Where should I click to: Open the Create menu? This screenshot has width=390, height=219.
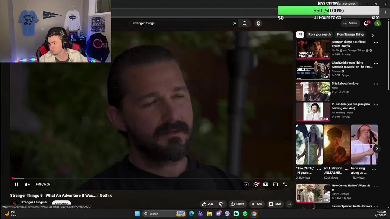point(350,23)
